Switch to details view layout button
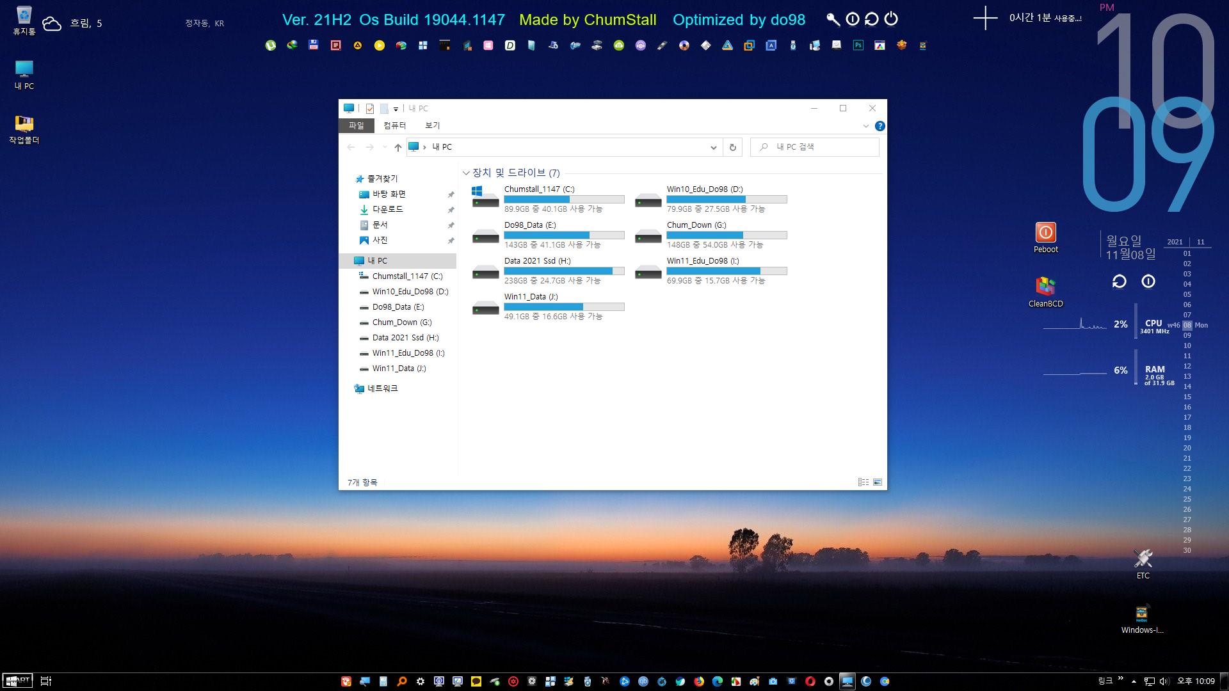1229x691 pixels. point(864,482)
